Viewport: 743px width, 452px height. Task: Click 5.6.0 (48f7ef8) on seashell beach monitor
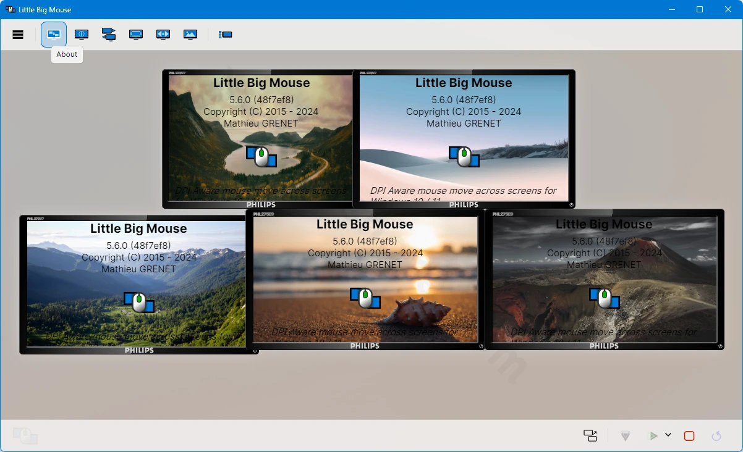(x=365, y=241)
